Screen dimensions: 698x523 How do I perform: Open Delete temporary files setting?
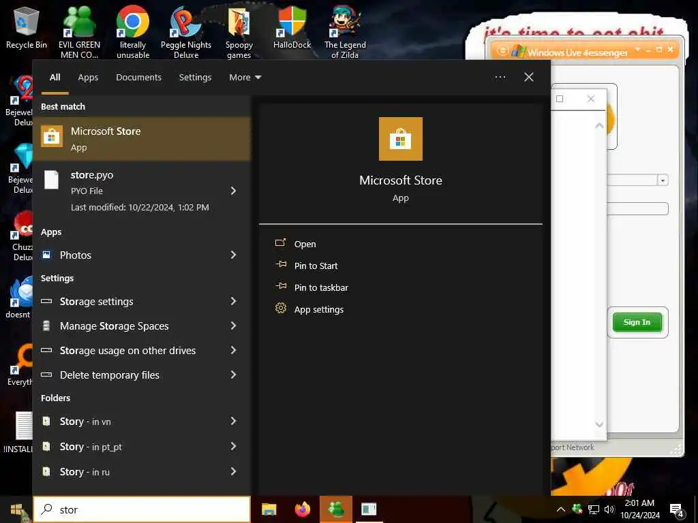(x=142, y=375)
